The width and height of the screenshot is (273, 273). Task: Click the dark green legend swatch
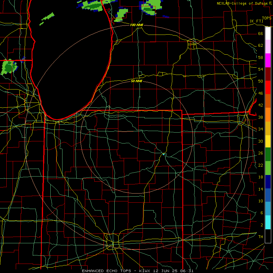click(268, 154)
